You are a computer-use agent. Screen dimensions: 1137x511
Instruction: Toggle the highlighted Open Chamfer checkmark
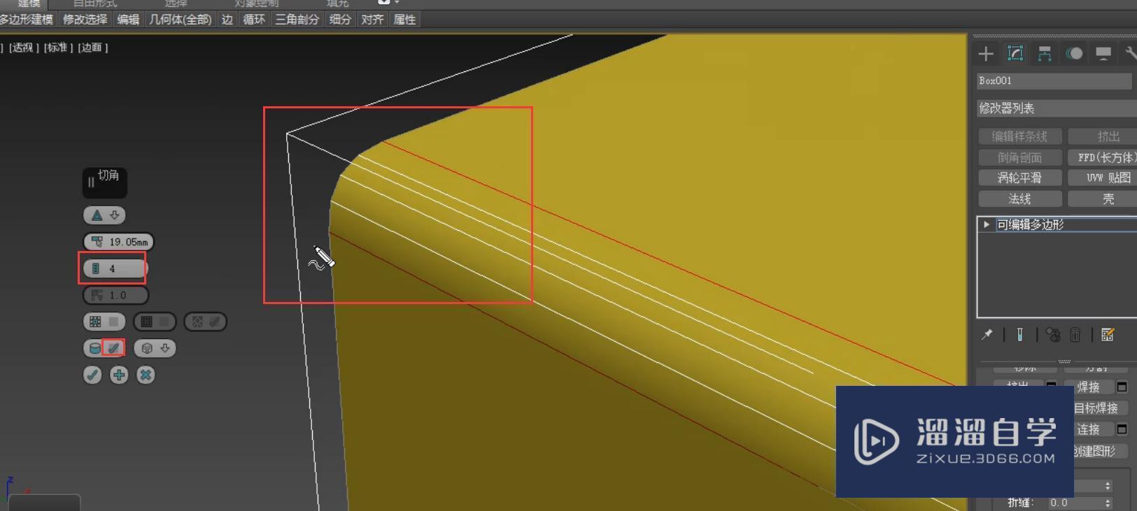point(114,348)
